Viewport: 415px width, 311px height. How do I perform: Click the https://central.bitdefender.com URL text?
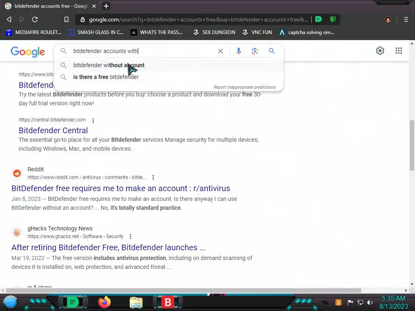click(52, 120)
